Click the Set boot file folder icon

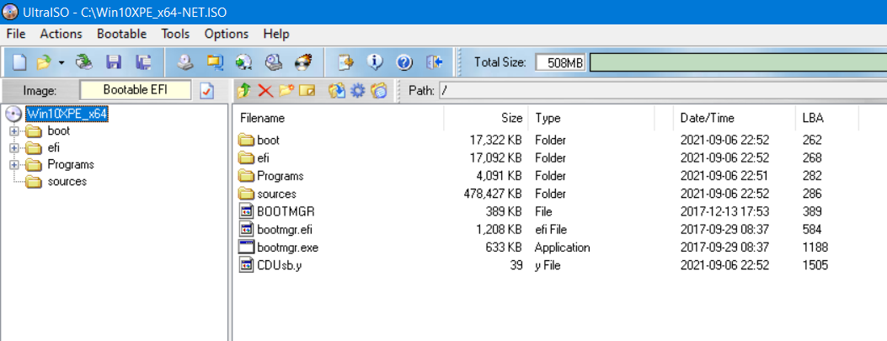tap(378, 90)
